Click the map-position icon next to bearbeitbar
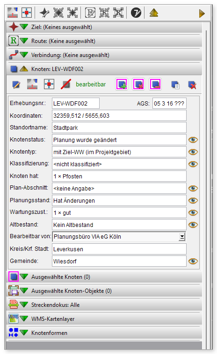Viewport: 217px width, 354px height. (x=32, y=84)
